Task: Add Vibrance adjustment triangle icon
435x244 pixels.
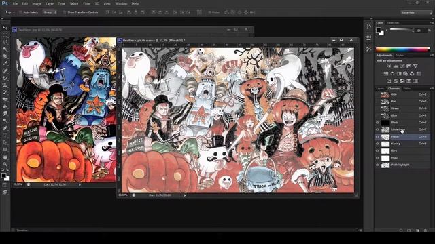Action: 415,66
